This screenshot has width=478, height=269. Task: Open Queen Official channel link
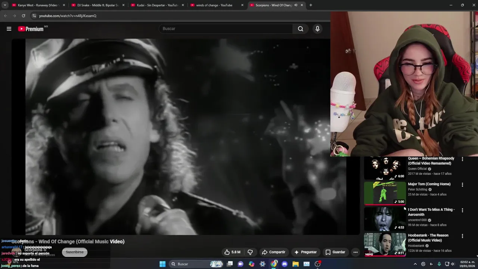pos(417,169)
